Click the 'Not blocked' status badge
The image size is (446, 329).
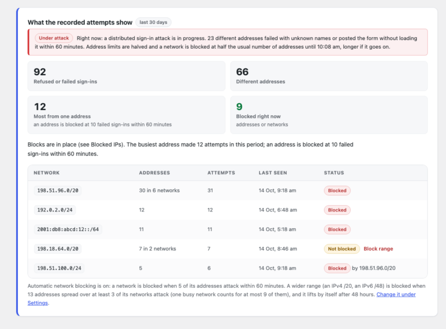pos(341,248)
